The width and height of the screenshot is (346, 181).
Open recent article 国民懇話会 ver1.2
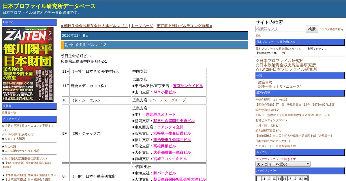click(267, 110)
